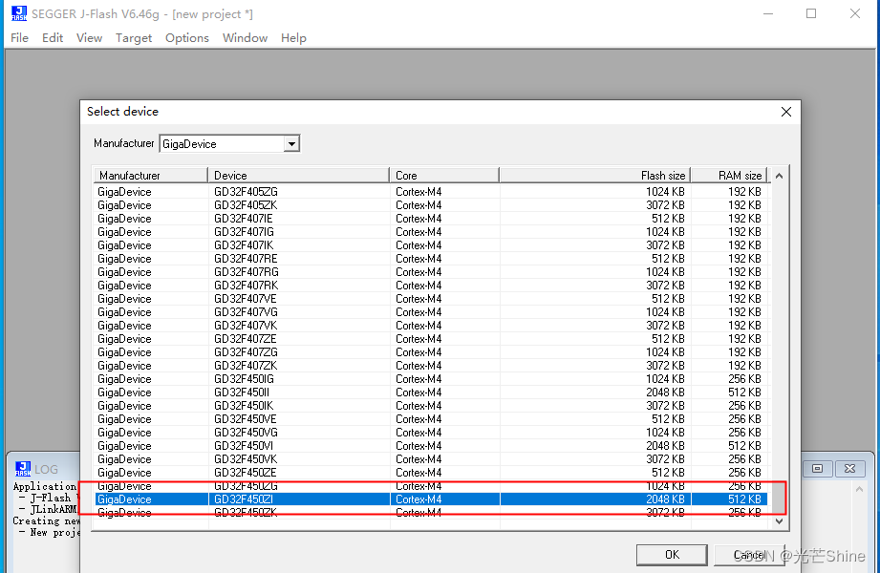The width and height of the screenshot is (880, 573).
Task: Select device GD32F450VK
Action: [431, 459]
